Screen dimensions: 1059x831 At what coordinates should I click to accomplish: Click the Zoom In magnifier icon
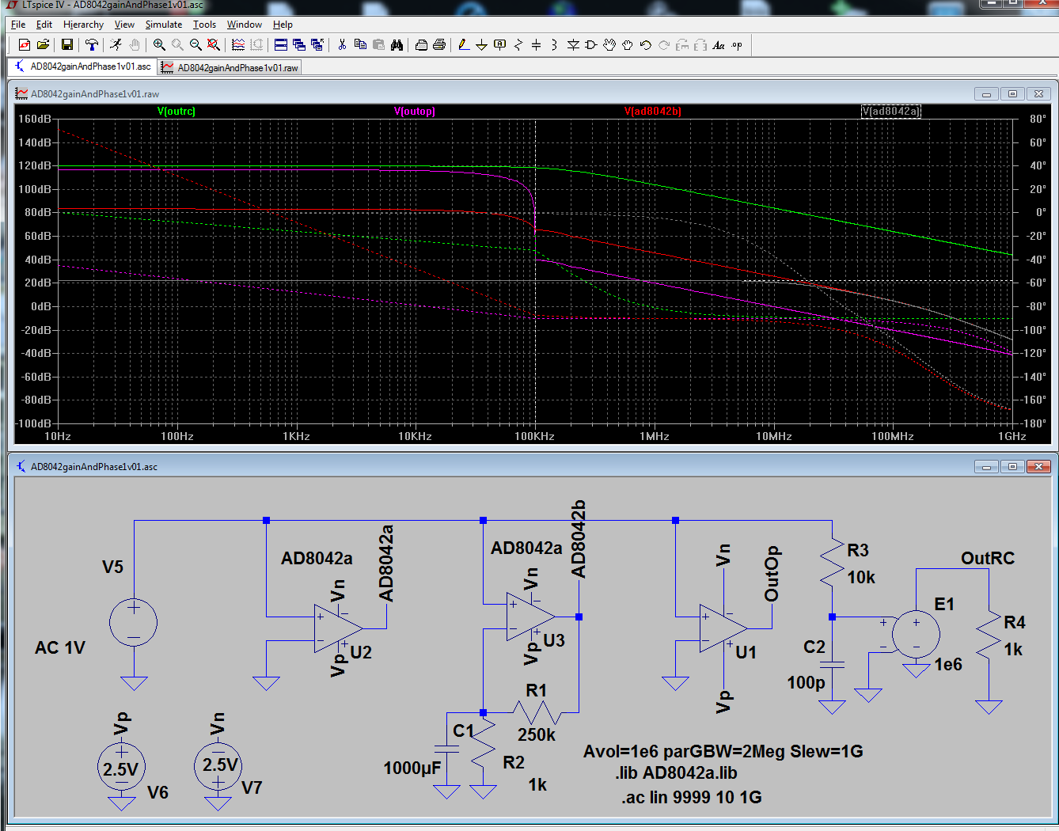coord(159,45)
